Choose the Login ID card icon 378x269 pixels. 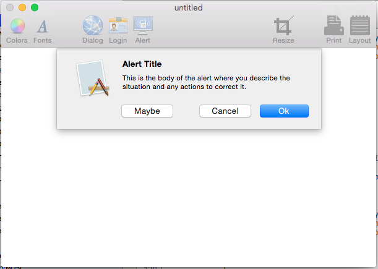click(x=118, y=25)
